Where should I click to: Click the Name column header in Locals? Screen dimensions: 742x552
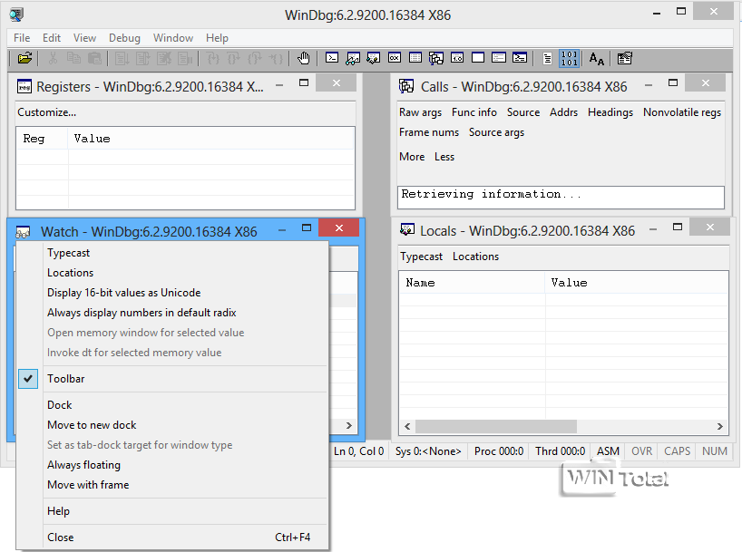click(473, 283)
